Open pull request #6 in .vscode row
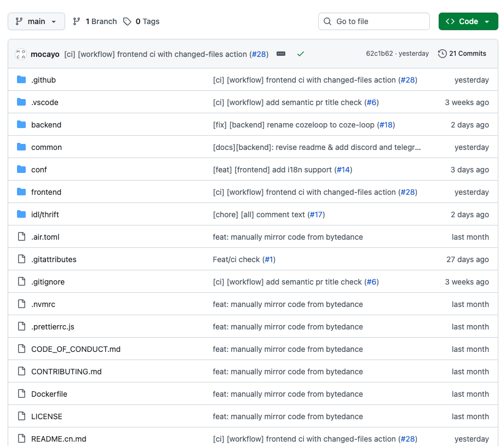 [371, 102]
